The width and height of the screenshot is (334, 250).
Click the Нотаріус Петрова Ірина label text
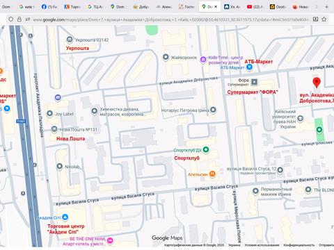coord(185,110)
